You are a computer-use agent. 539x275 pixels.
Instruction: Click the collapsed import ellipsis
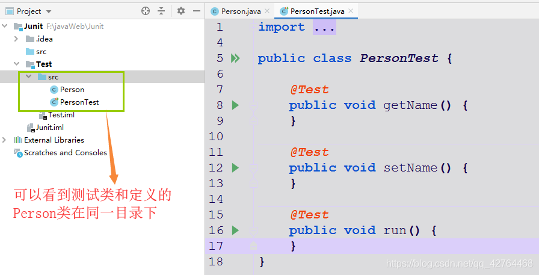pyautogui.click(x=324, y=27)
